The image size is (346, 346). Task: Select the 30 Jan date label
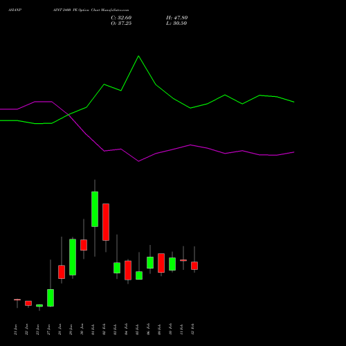[x=82, y=329]
